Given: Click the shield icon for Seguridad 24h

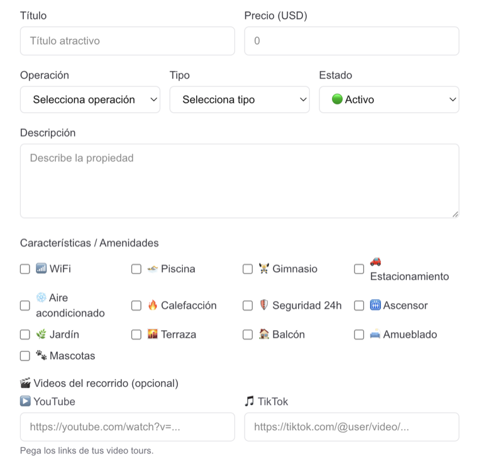Looking at the screenshot, I should tap(262, 305).
